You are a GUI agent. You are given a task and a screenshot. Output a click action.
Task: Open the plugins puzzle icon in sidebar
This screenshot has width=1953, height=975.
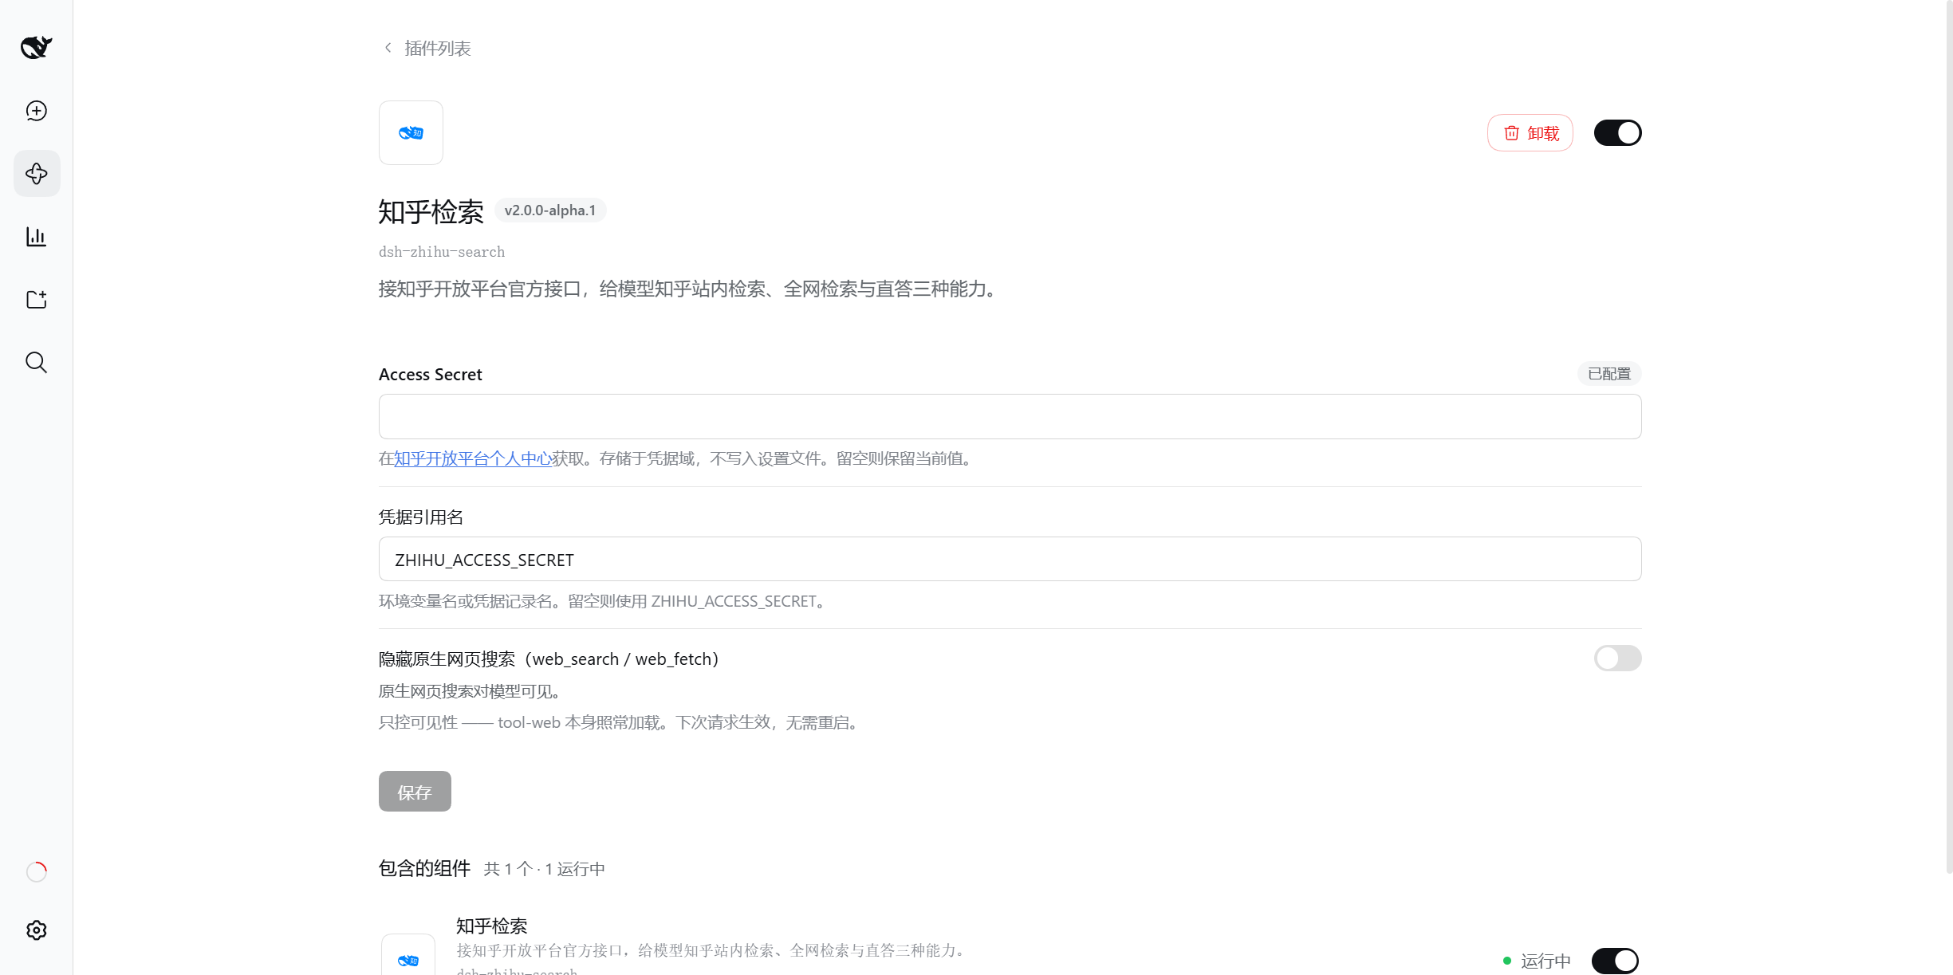pyautogui.click(x=37, y=174)
